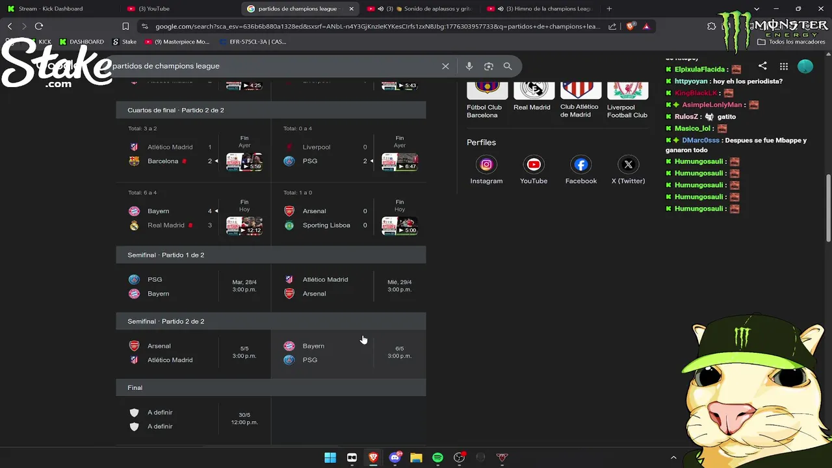Click the browser address bar URL
The image size is (832, 468).
(377, 26)
